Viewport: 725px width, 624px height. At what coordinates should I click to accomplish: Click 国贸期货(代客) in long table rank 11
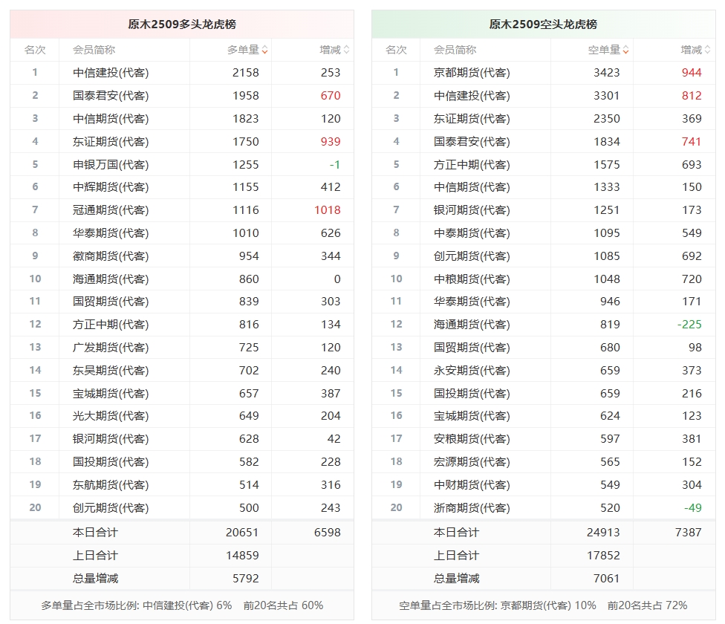tap(111, 302)
